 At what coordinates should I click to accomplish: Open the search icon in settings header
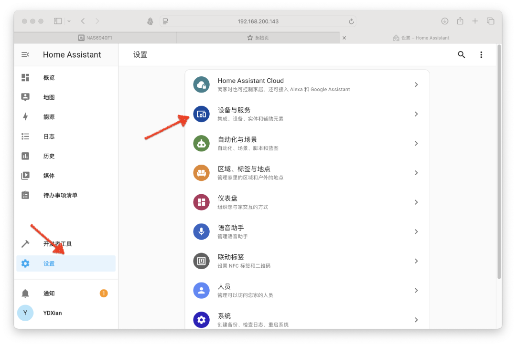point(461,55)
